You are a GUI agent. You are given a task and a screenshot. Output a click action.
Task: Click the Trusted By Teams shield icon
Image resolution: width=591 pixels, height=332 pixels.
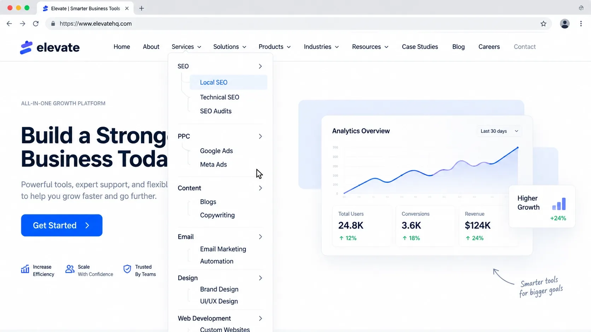[127, 269]
